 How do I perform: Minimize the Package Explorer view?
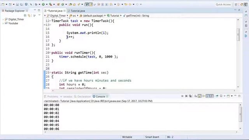coord(35,10)
